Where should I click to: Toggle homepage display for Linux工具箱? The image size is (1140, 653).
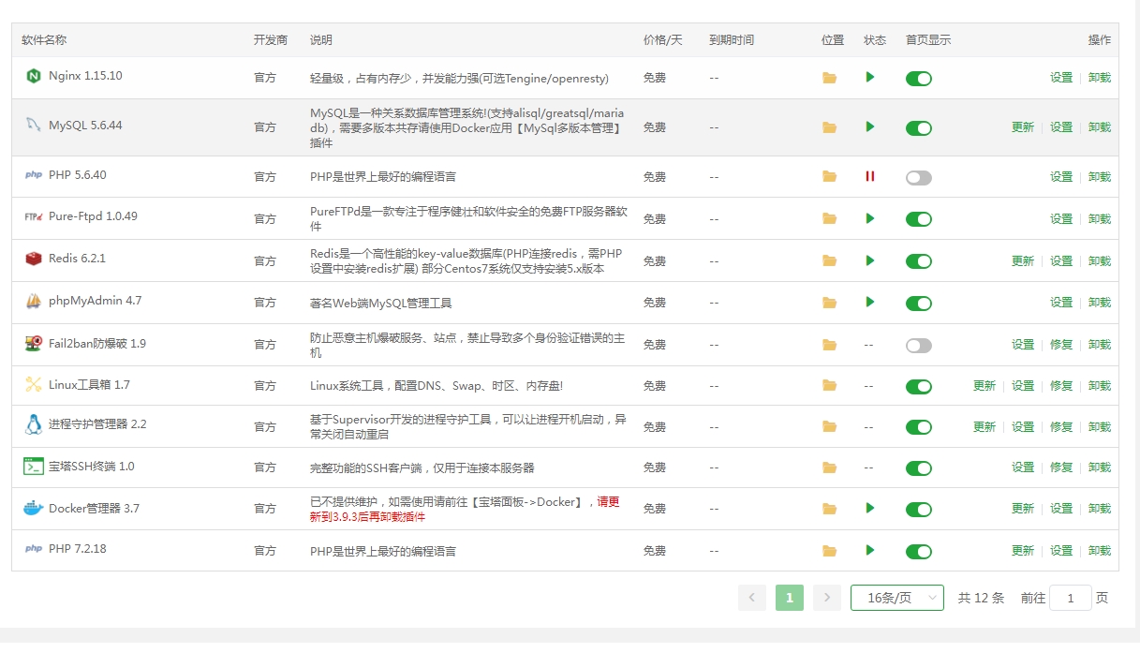[x=919, y=387]
